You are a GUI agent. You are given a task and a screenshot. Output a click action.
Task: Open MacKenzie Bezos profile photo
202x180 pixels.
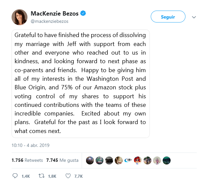click(x=20, y=17)
